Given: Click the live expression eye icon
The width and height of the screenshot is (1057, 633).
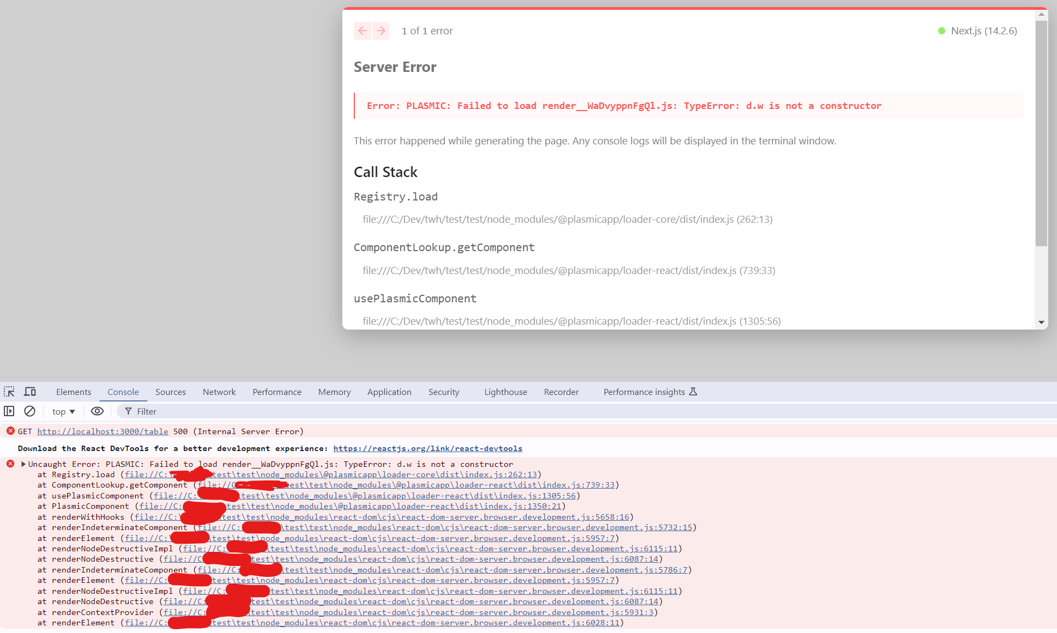Looking at the screenshot, I should click(x=97, y=411).
